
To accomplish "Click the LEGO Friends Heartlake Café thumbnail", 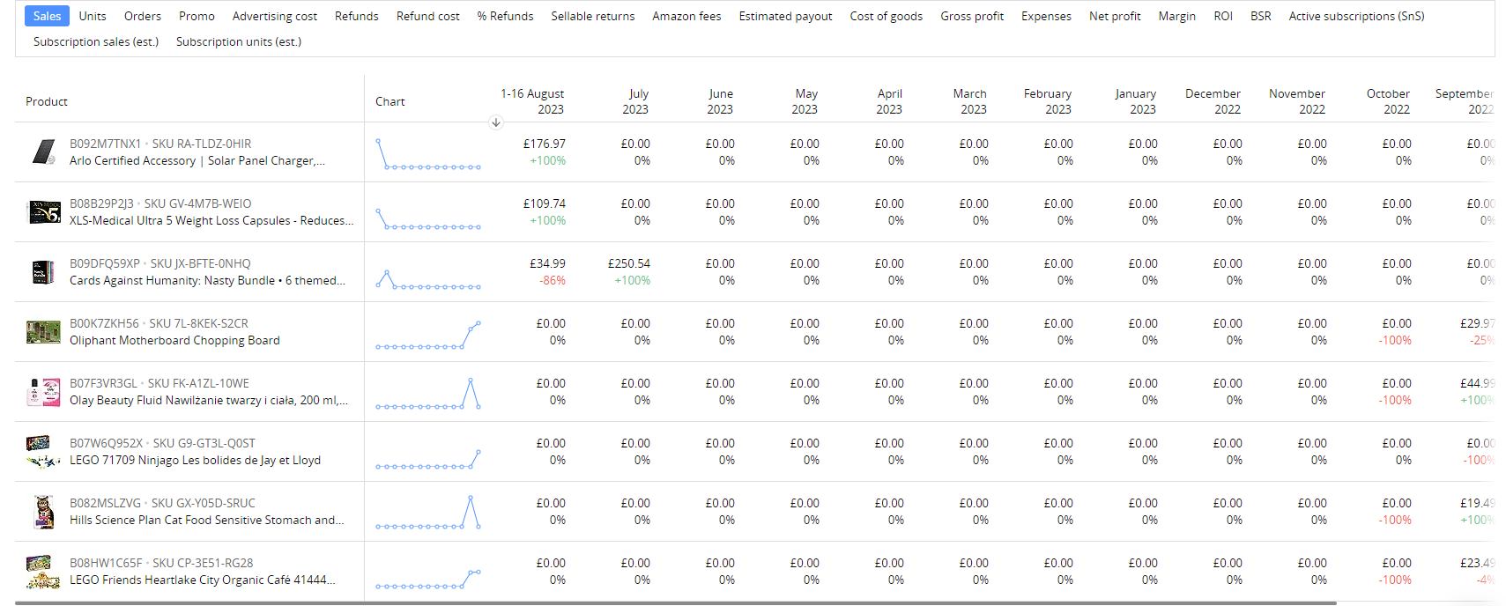I will click(x=43, y=572).
